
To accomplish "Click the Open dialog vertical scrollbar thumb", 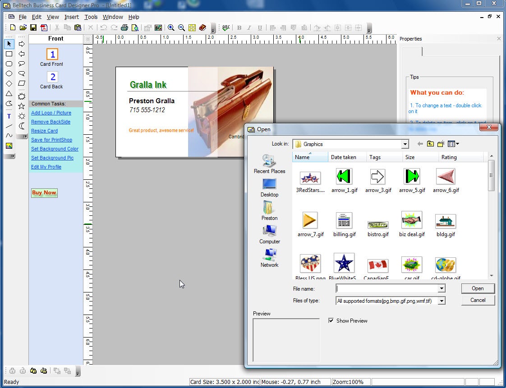I will [491, 175].
